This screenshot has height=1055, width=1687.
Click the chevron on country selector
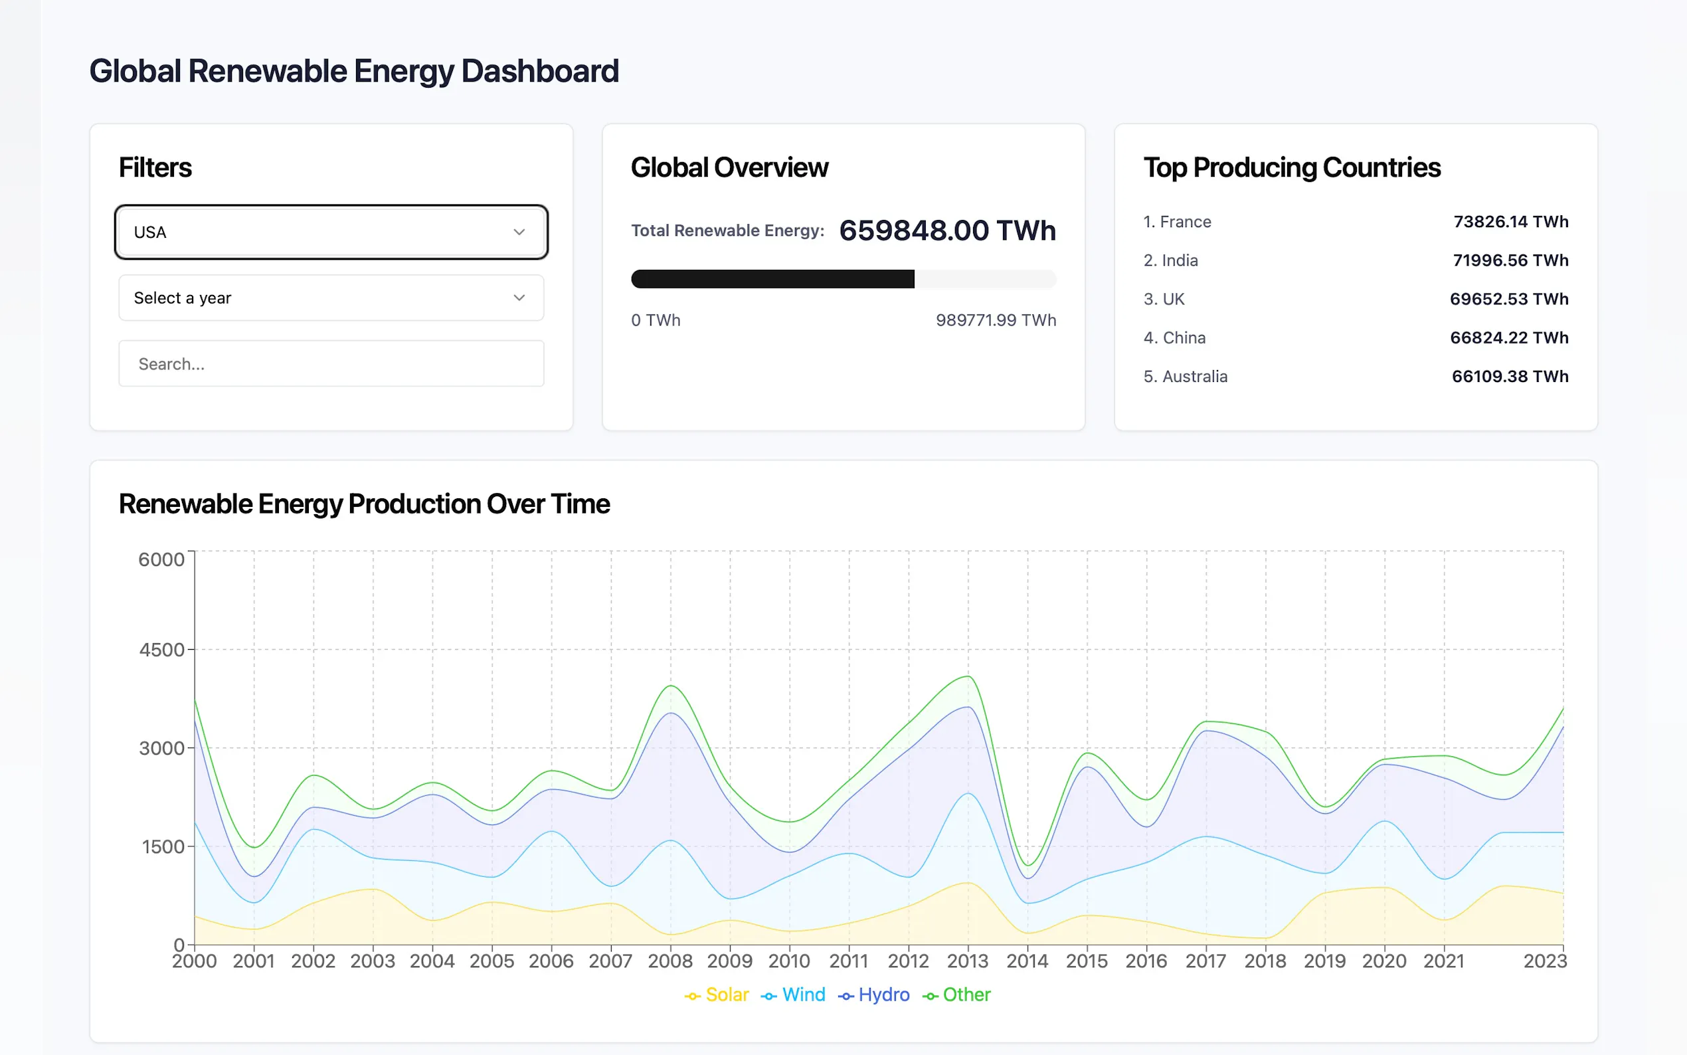519,233
